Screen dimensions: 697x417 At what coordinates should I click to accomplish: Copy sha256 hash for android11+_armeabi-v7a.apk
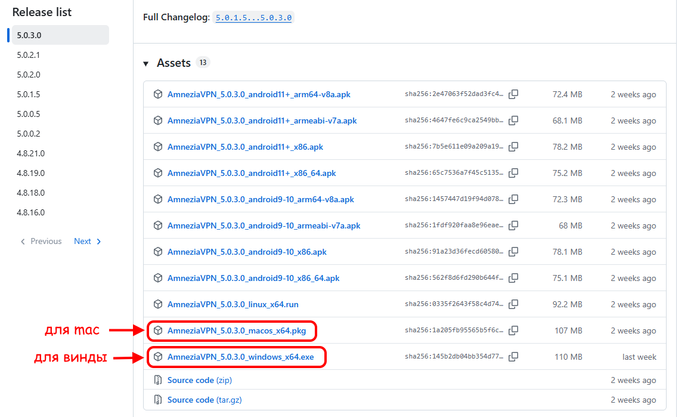pyautogui.click(x=513, y=121)
